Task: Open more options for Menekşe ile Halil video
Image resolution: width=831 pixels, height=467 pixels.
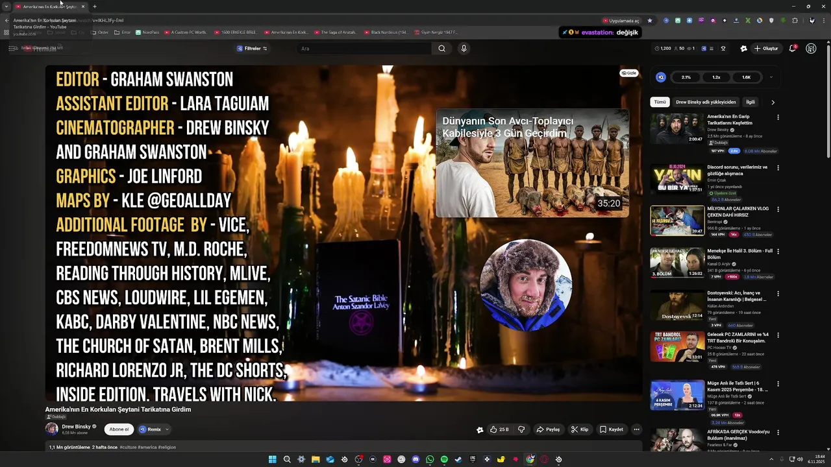Action: 778,252
